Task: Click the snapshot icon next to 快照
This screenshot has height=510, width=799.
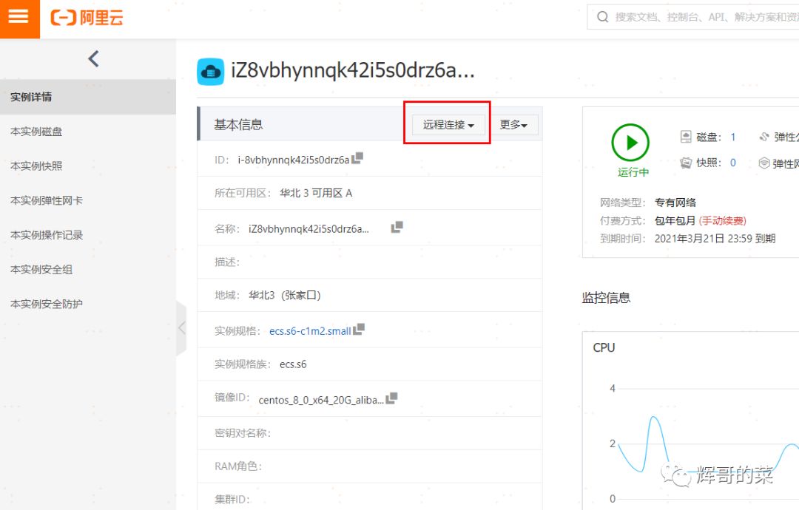Action: click(x=686, y=163)
